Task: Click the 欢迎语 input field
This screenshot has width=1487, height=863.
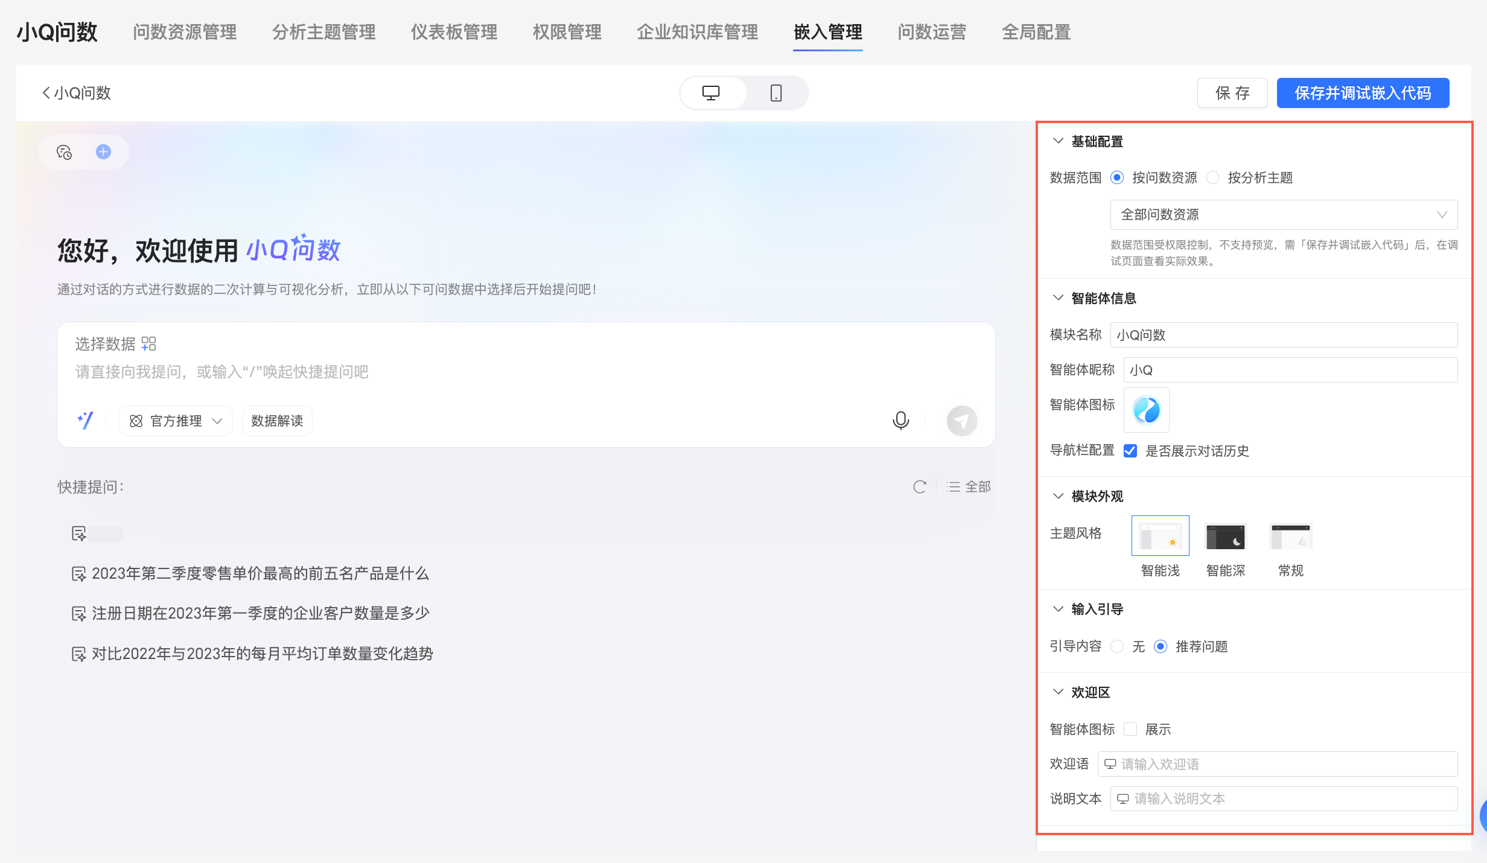Action: click(x=1277, y=764)
